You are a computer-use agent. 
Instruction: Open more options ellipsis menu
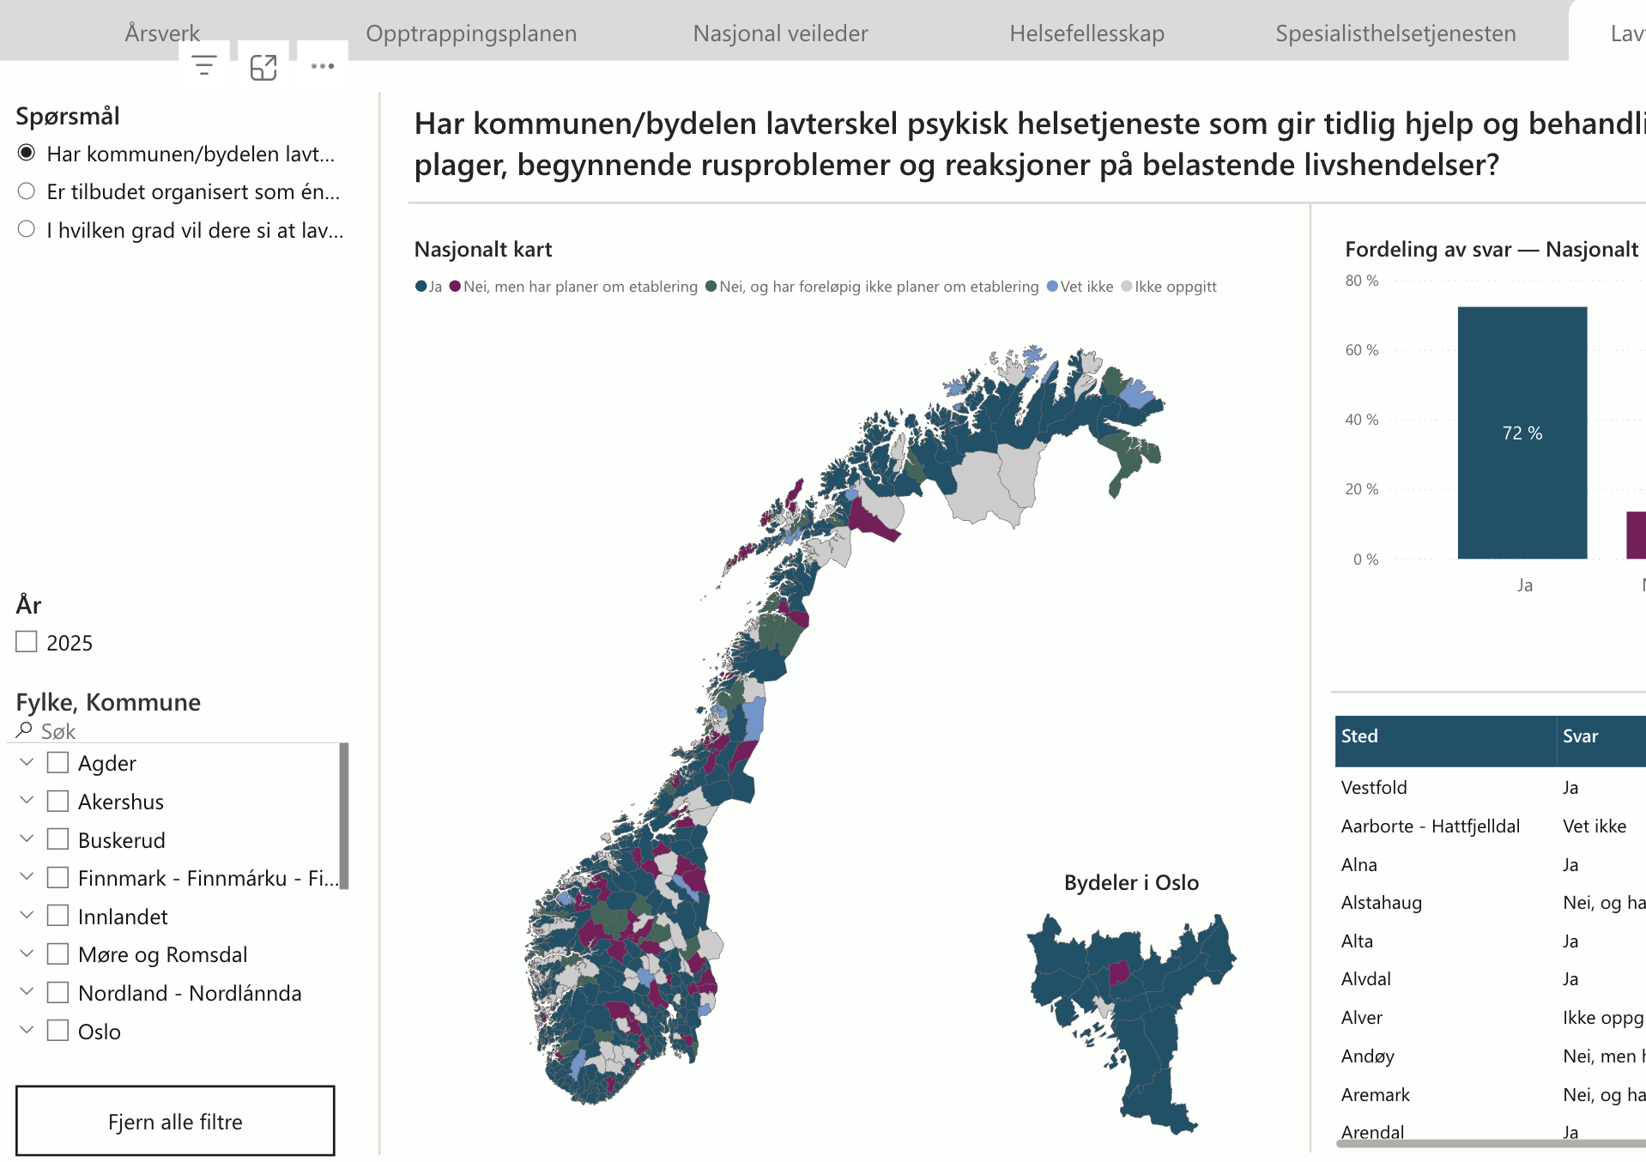point(323,66)
